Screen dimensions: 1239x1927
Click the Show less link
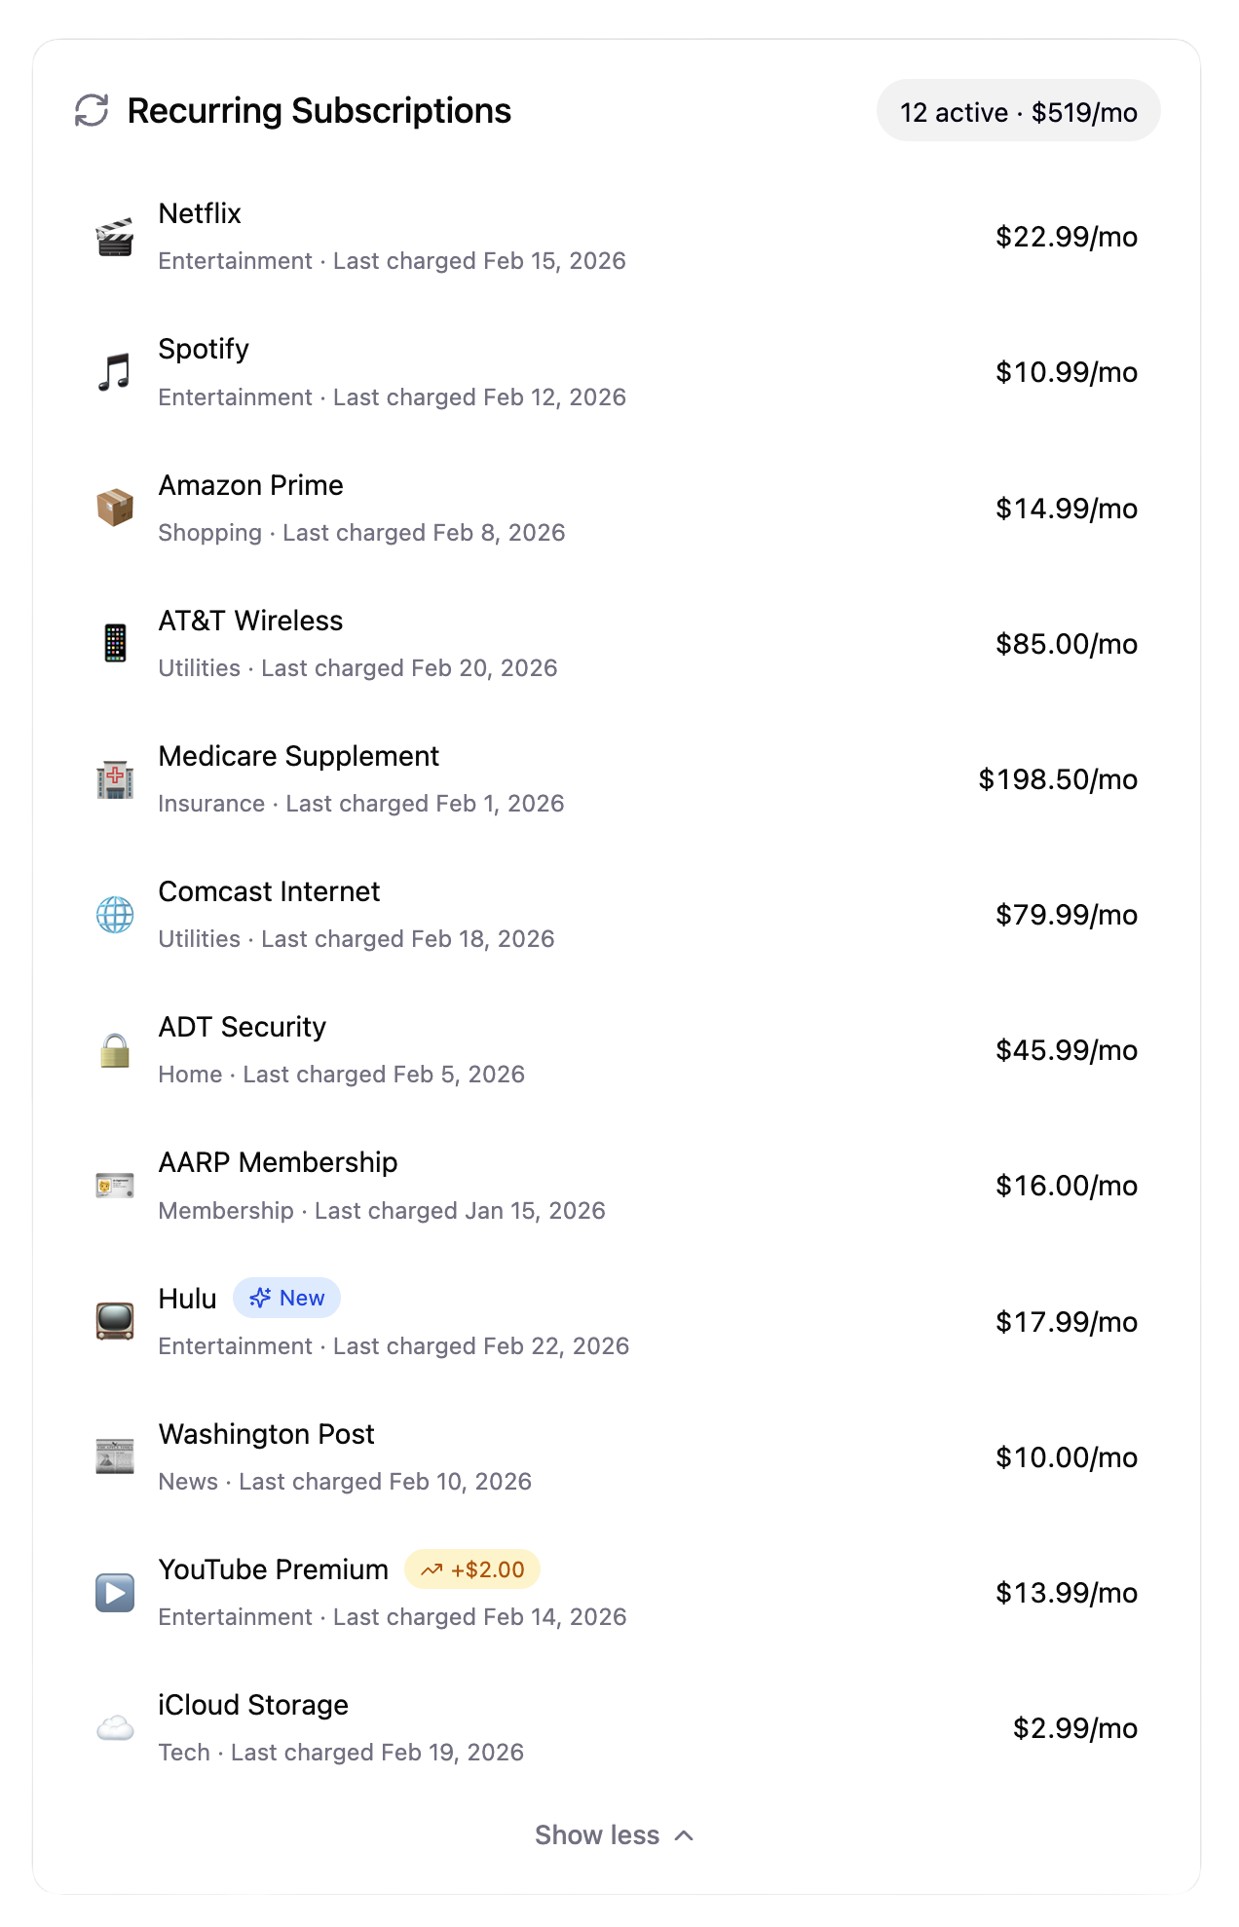click(x=598, y=1833)
